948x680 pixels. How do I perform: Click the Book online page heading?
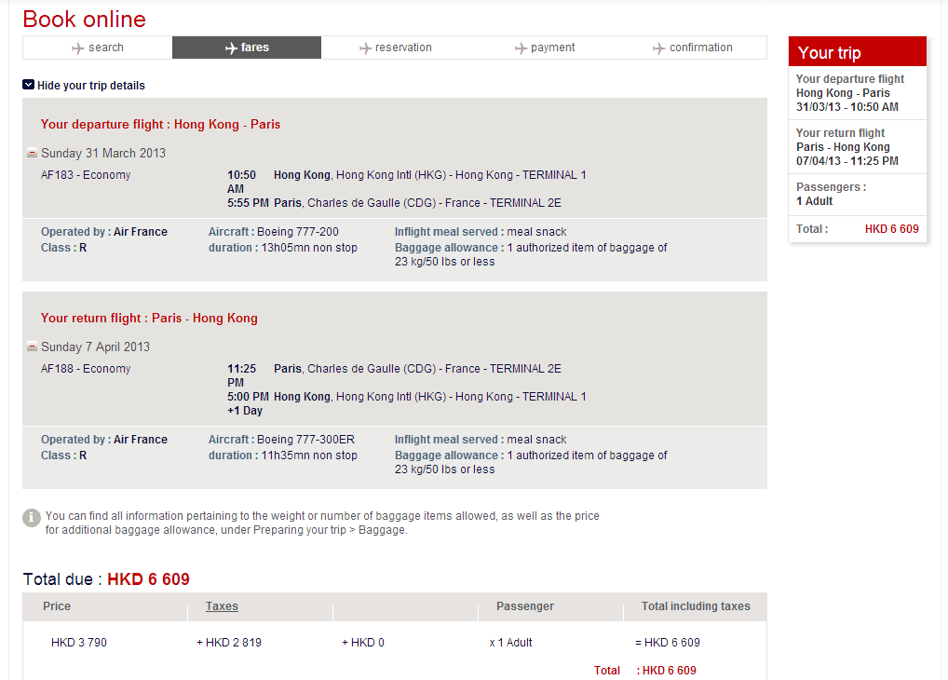coord(85,19)
